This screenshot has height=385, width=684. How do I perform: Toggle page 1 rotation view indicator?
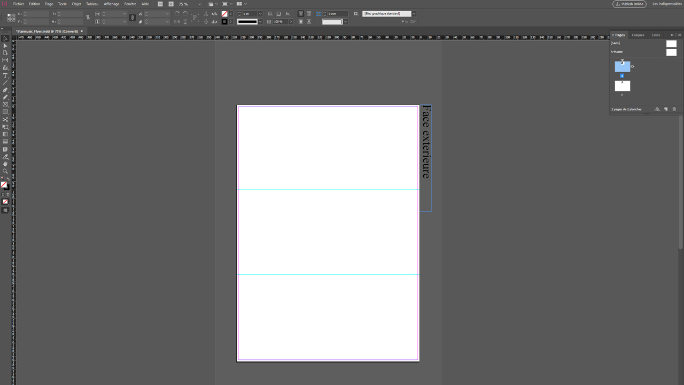(x=633, y=66)
